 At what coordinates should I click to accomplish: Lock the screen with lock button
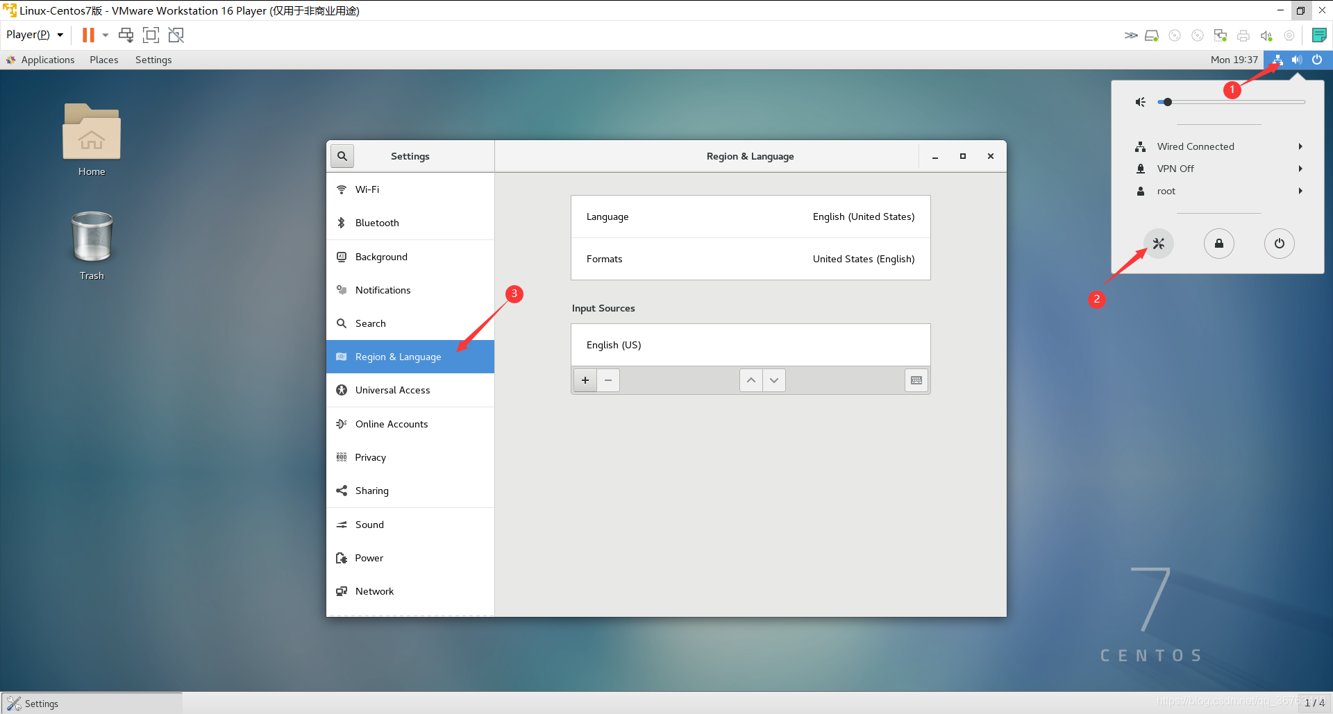(1219, 244)
